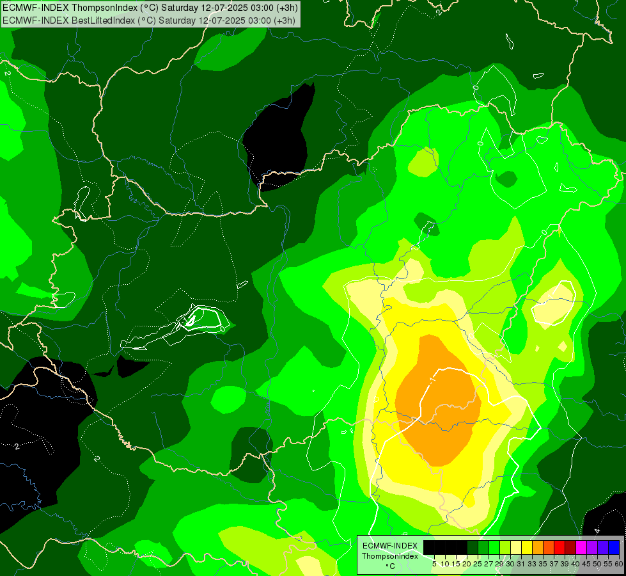
Task: Click the '°C' unit label in the legend
Action: click(390, 566)
